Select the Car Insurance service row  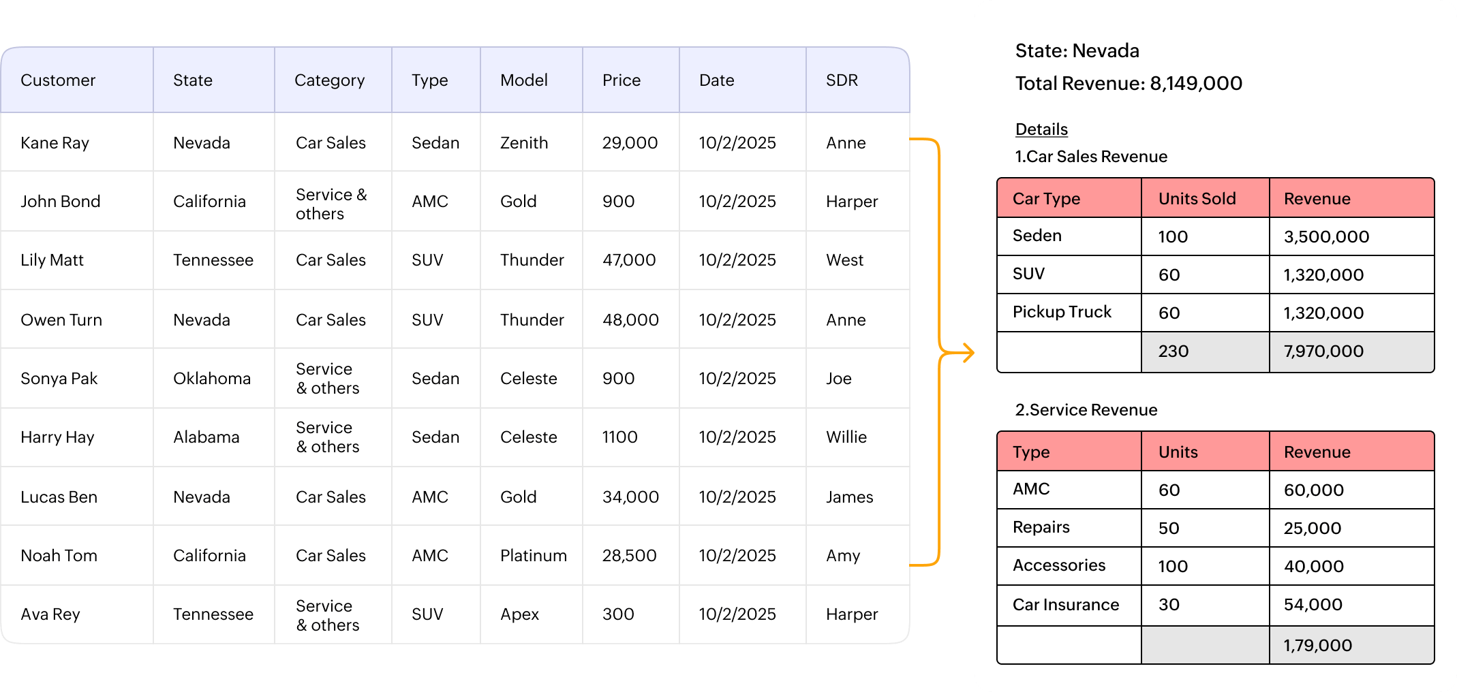click(x=1066, y=605)
